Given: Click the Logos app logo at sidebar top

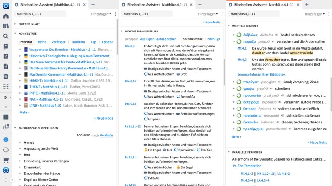Looking at the screenshot, I should click(x=6, y=6).
